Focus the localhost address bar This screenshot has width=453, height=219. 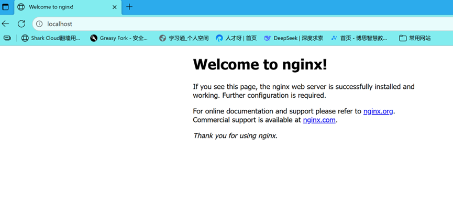242,24
